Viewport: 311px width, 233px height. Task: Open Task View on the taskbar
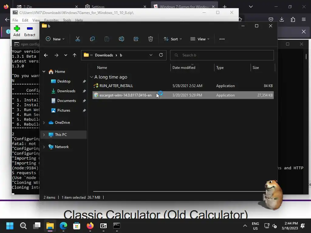click(37, 226)
